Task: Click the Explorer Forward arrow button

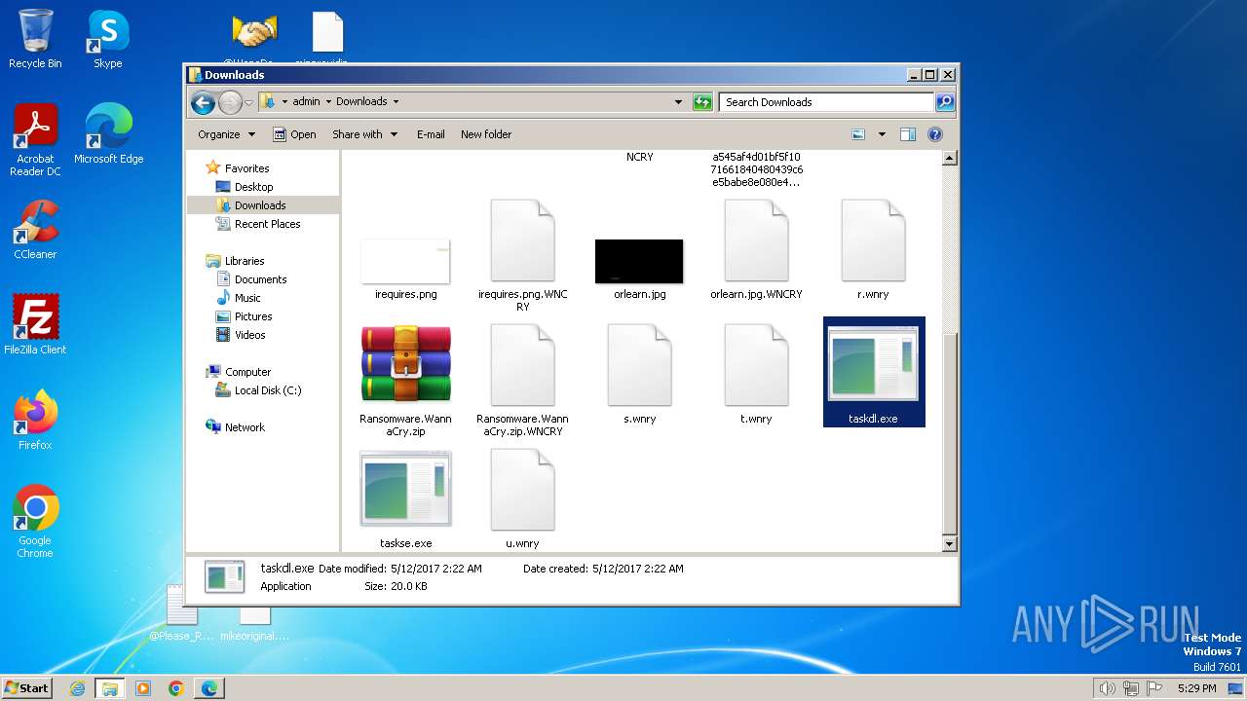Action: tap(230, 102)
